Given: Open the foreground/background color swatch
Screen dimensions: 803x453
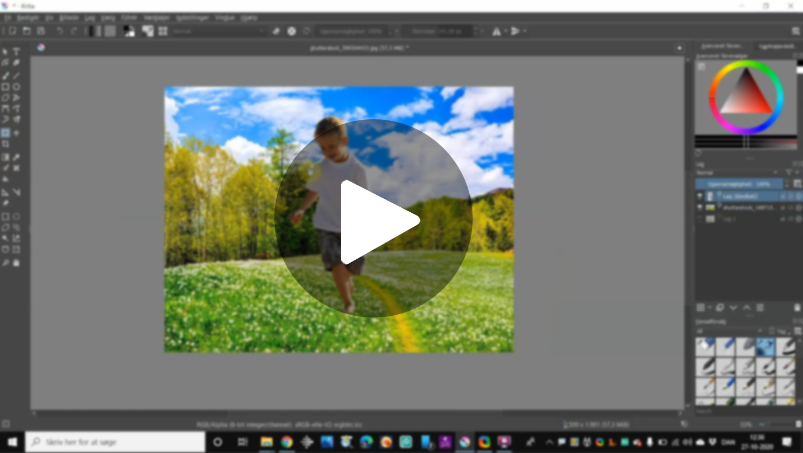Looking at the screenshot, I should 129,31.
